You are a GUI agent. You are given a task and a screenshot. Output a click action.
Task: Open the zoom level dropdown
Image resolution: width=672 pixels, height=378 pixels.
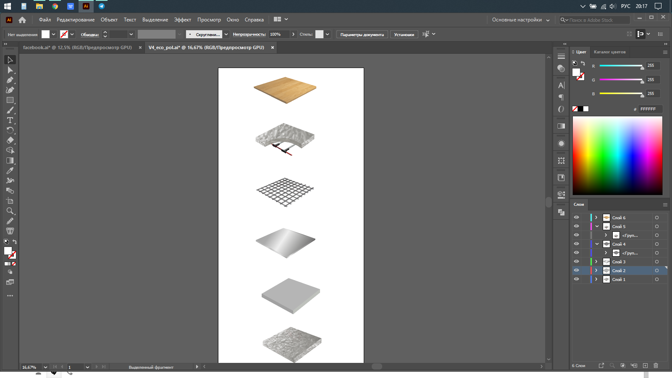45,367
